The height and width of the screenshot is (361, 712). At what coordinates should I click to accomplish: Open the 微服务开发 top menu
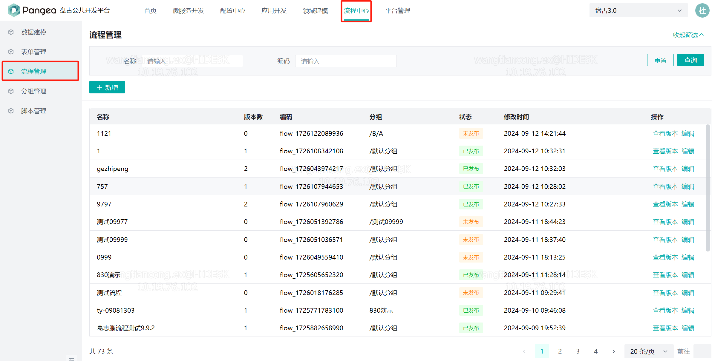click(x=188, y=11)
